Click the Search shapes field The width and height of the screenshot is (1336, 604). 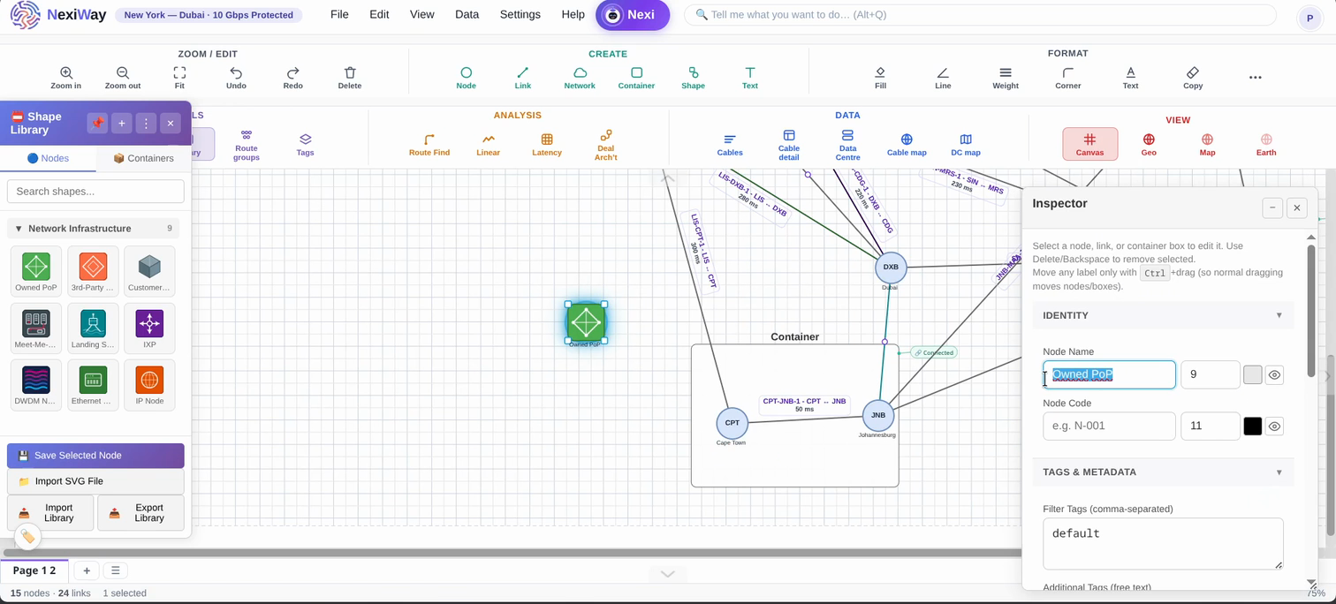click(95, 191)
